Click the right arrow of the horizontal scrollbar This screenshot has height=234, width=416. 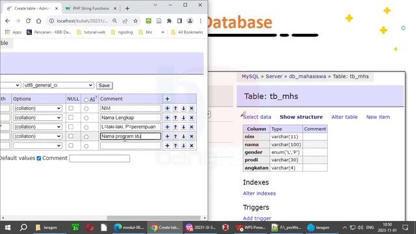coord(205,218)
